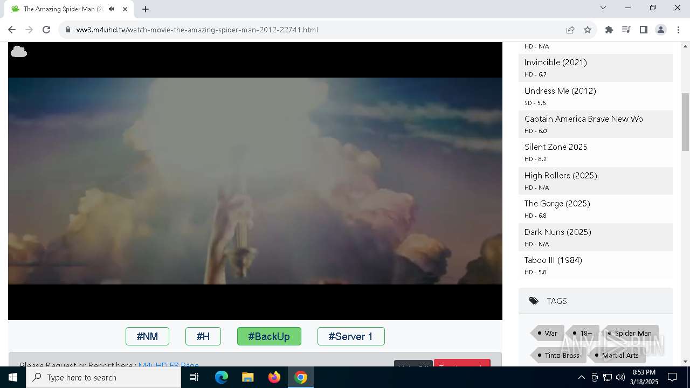Viewport: 690px width, 388px height.
Task: Open the media controls icon
Action: pos(626,30)
